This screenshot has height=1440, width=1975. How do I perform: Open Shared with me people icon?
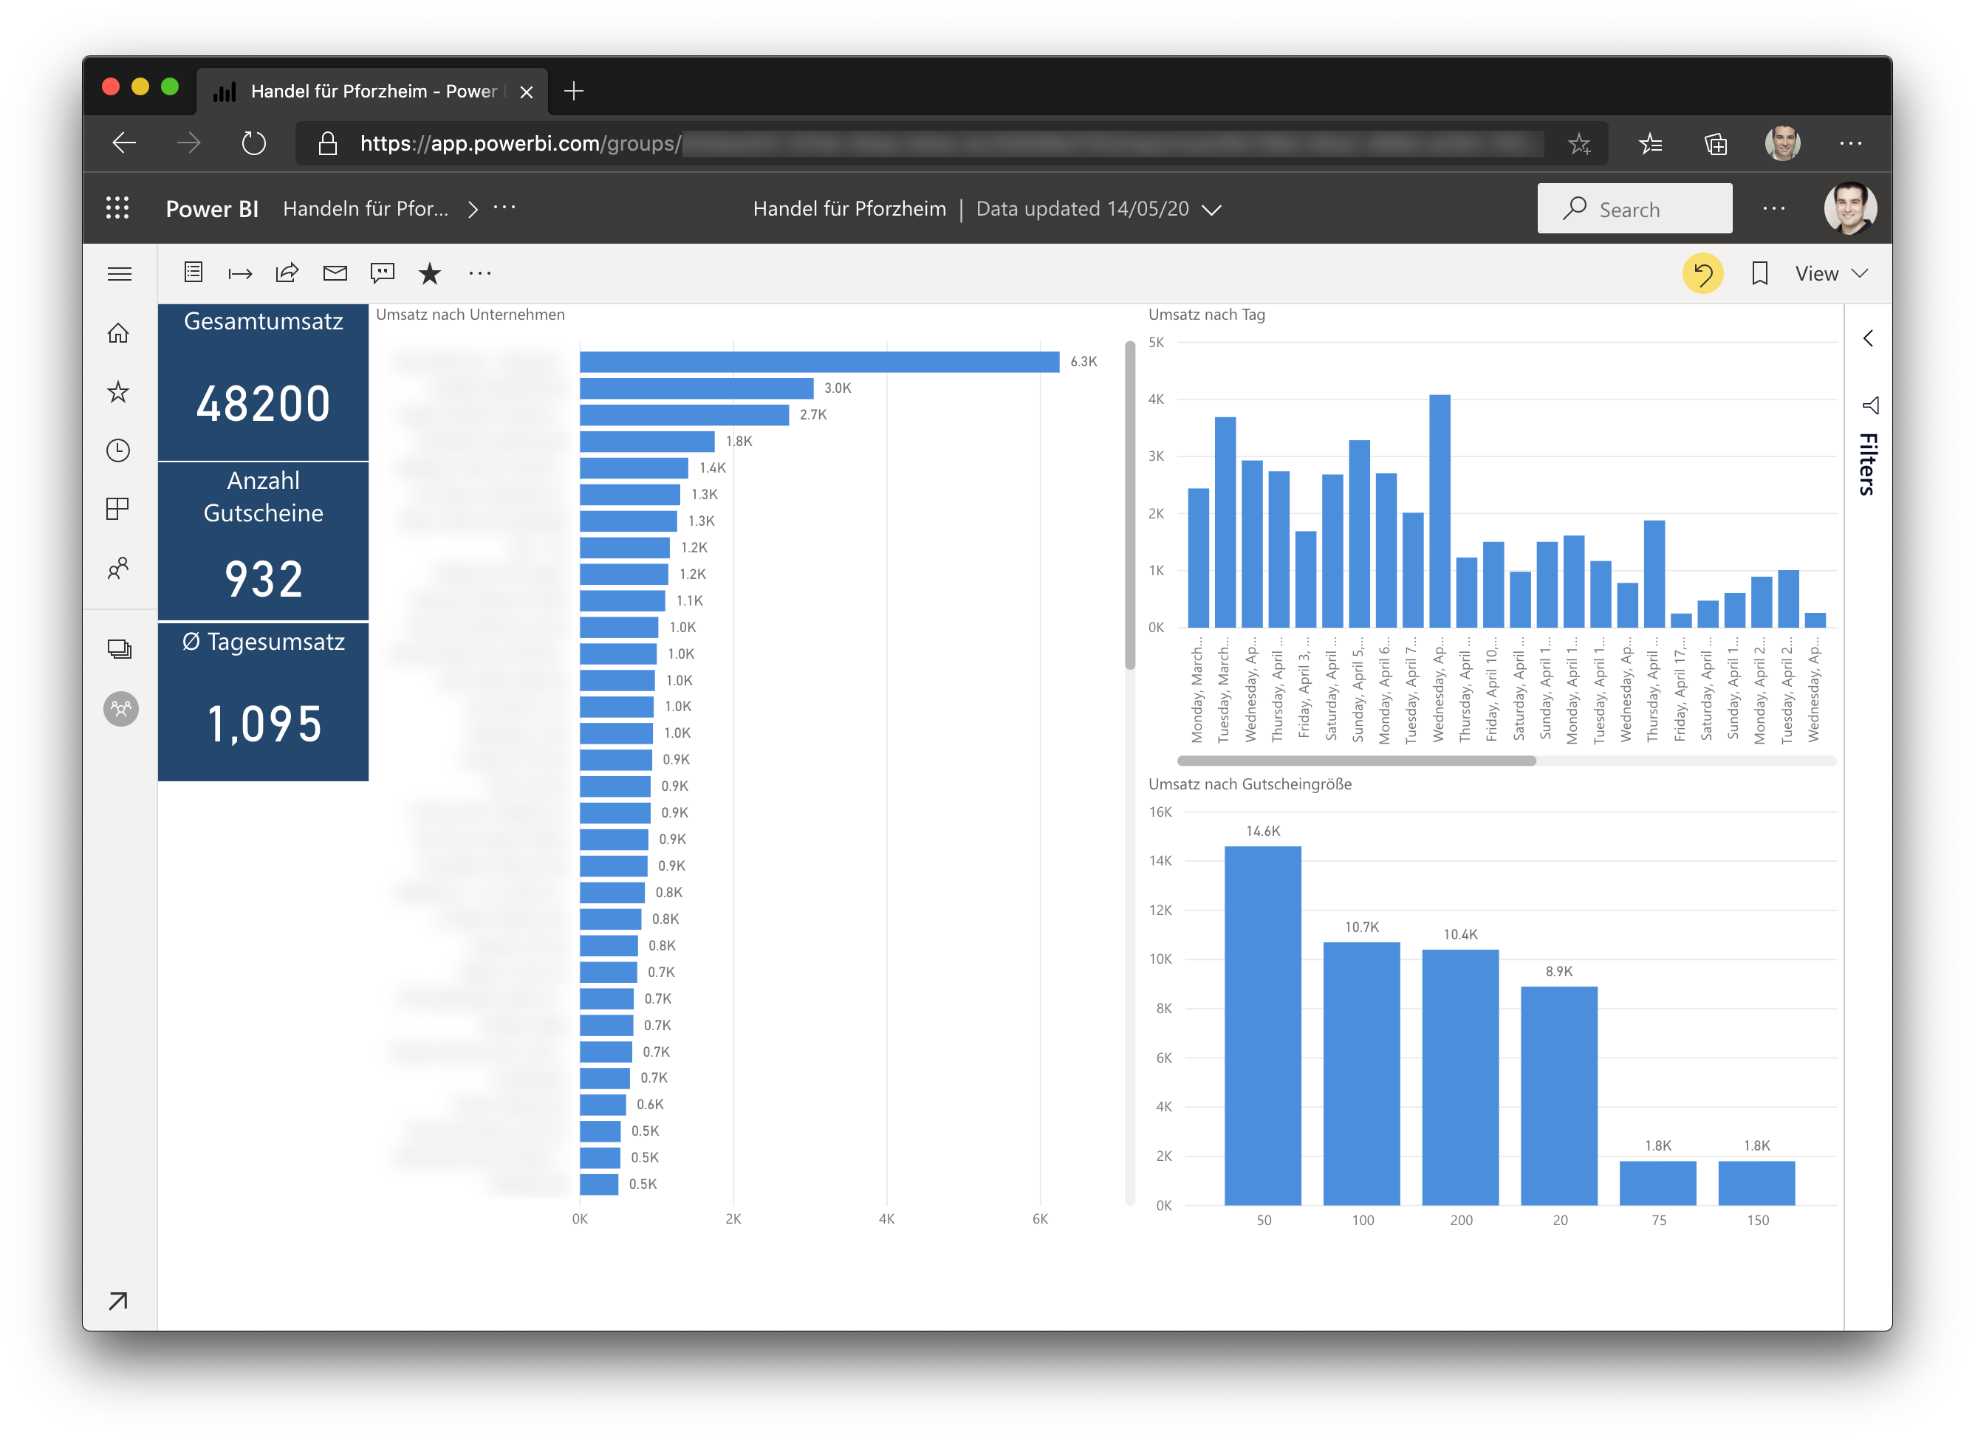[118, 569]
